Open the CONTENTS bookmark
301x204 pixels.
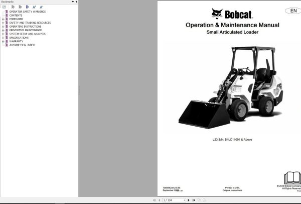(x=16, y=16)
